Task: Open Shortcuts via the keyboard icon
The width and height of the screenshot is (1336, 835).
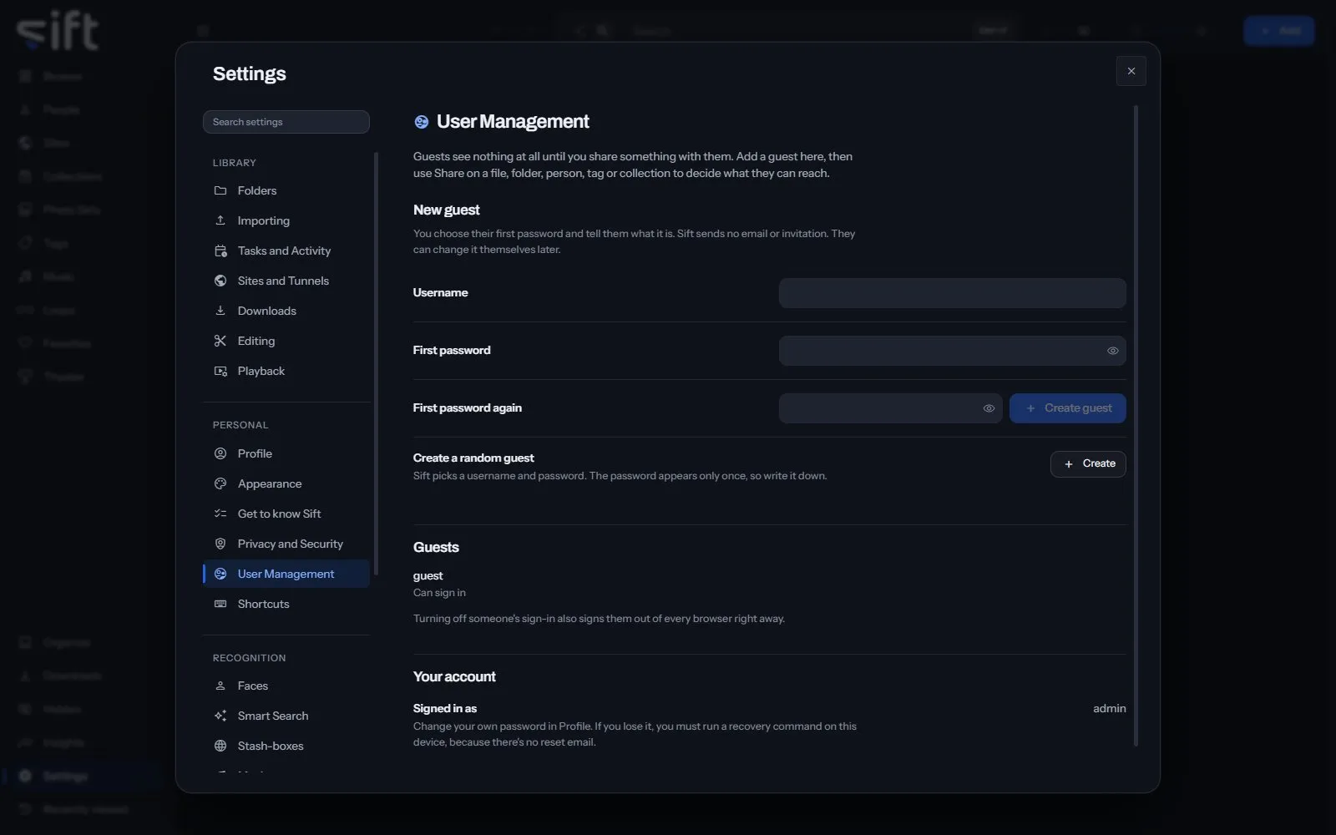Action: 220,604
